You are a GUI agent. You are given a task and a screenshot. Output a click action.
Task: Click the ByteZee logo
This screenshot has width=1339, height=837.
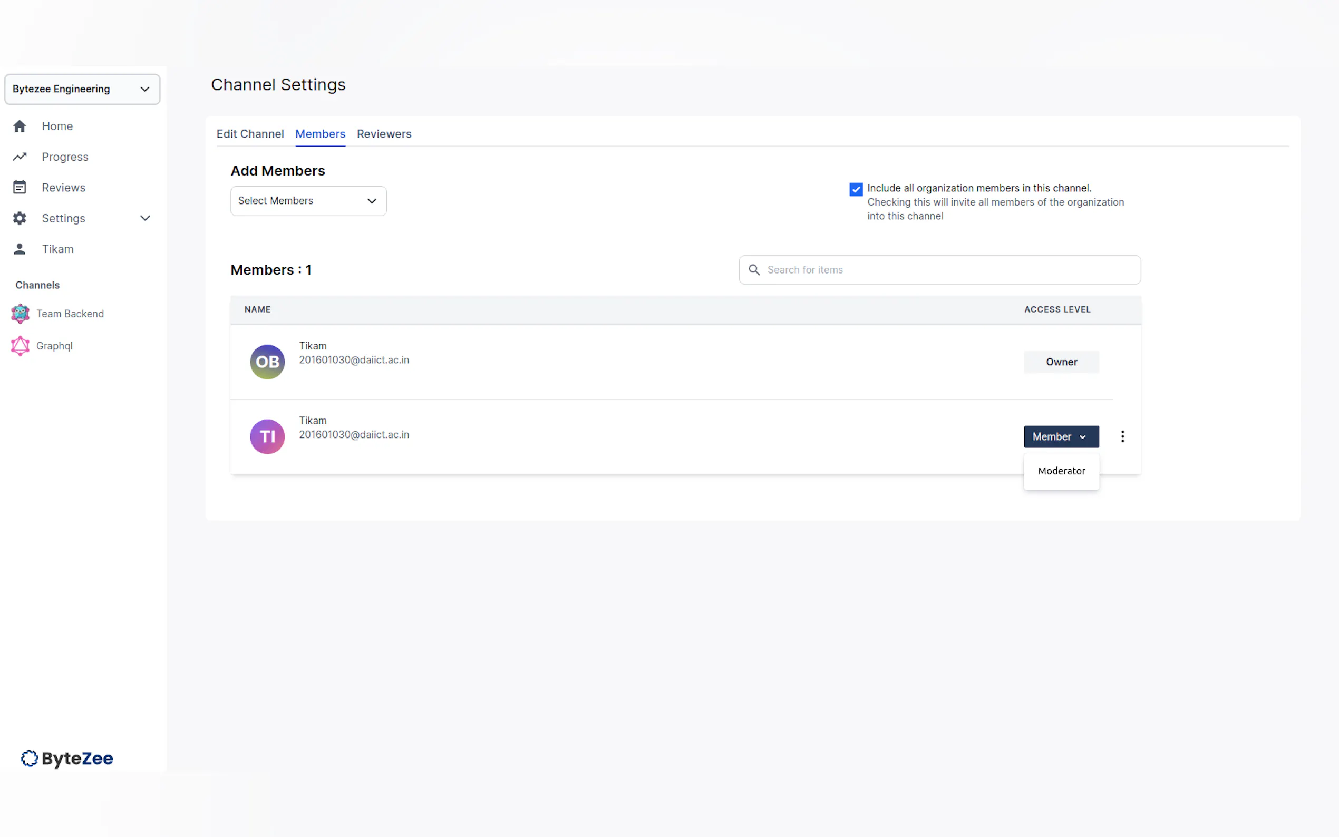click(67, 758)
